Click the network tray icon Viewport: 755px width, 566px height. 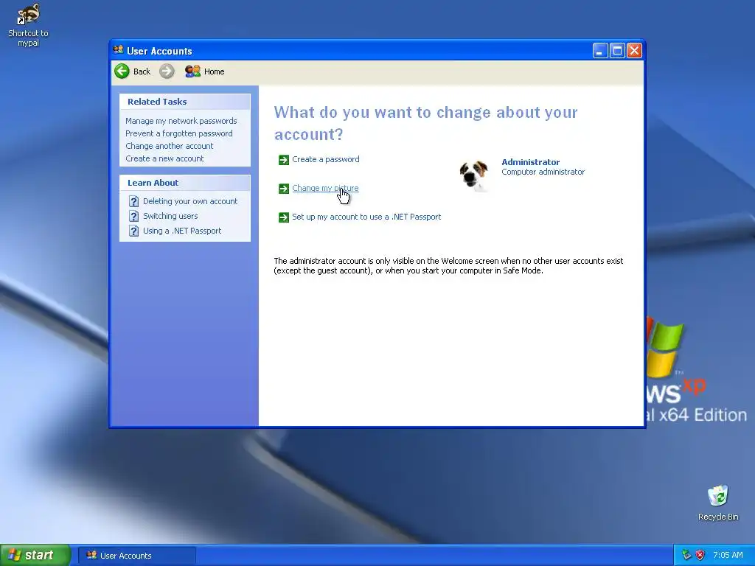point(686,555)
